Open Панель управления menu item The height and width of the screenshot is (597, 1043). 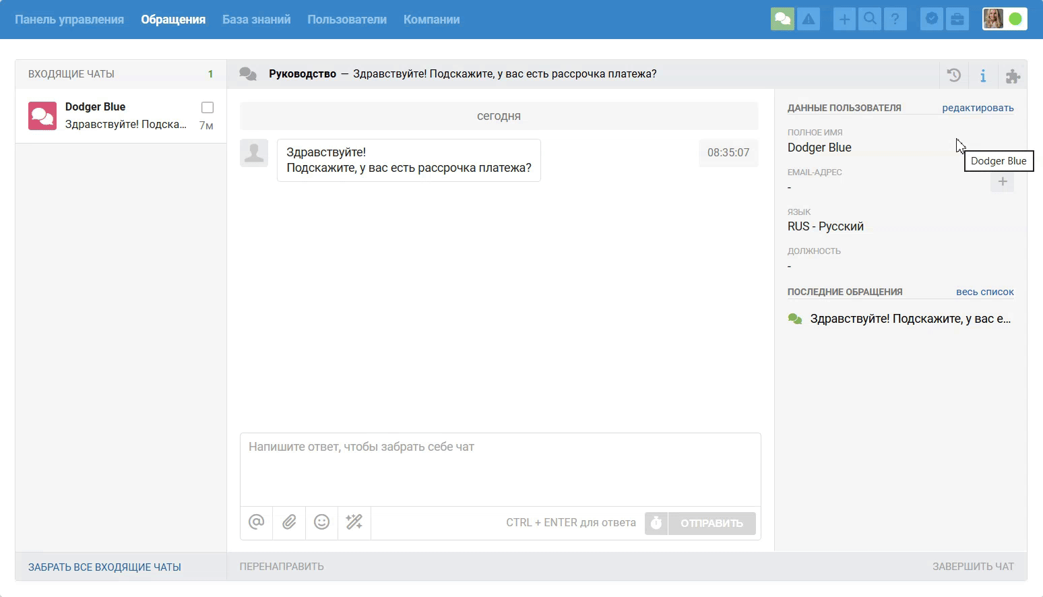click(69, 20)
